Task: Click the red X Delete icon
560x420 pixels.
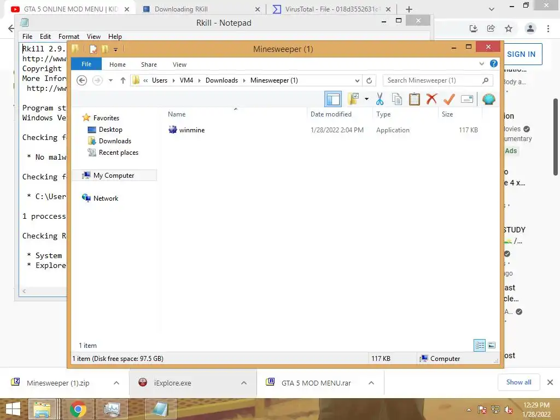Action: [431, 99]
